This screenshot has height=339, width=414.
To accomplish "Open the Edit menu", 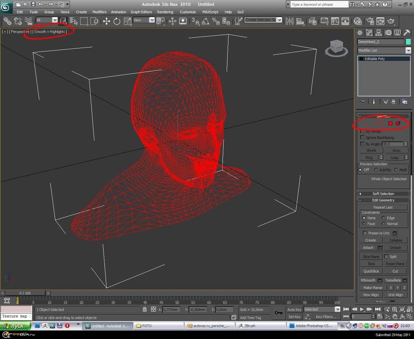I will point(20,12).
